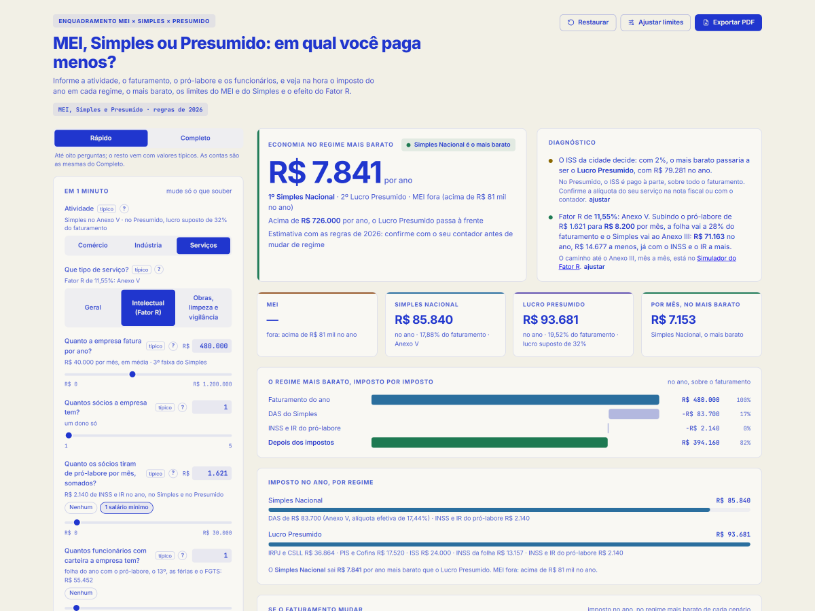This screenshot has height=611, width=815.
Task: Click the 'Depois dos impostos' row label
Action: click(x=301, y=443)
